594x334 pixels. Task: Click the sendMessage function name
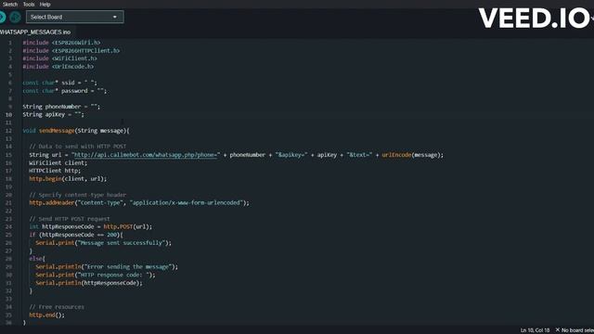coord(57,131)
